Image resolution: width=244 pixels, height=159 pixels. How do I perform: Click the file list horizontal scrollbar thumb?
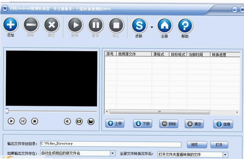pos(160,112)
